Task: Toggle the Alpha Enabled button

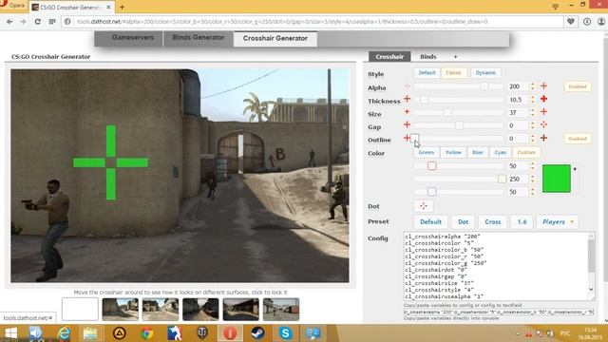Action: (578, 86)
